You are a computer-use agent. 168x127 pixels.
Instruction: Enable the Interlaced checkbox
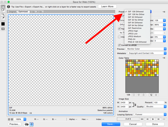pos(120,37)
